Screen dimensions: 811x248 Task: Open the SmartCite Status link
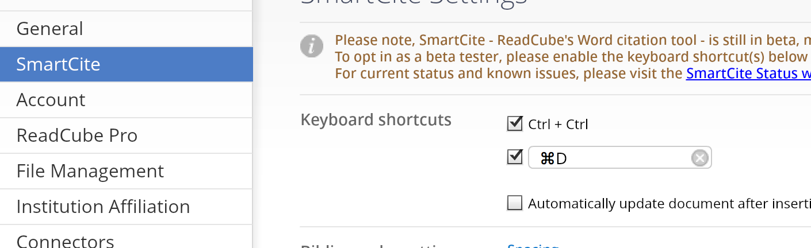pos(748,73)
